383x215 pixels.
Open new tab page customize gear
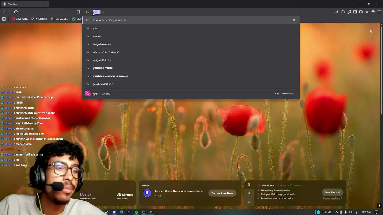pos(372,31)
